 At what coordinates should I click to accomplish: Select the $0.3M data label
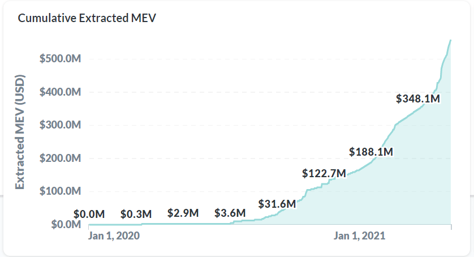(136, 214)
